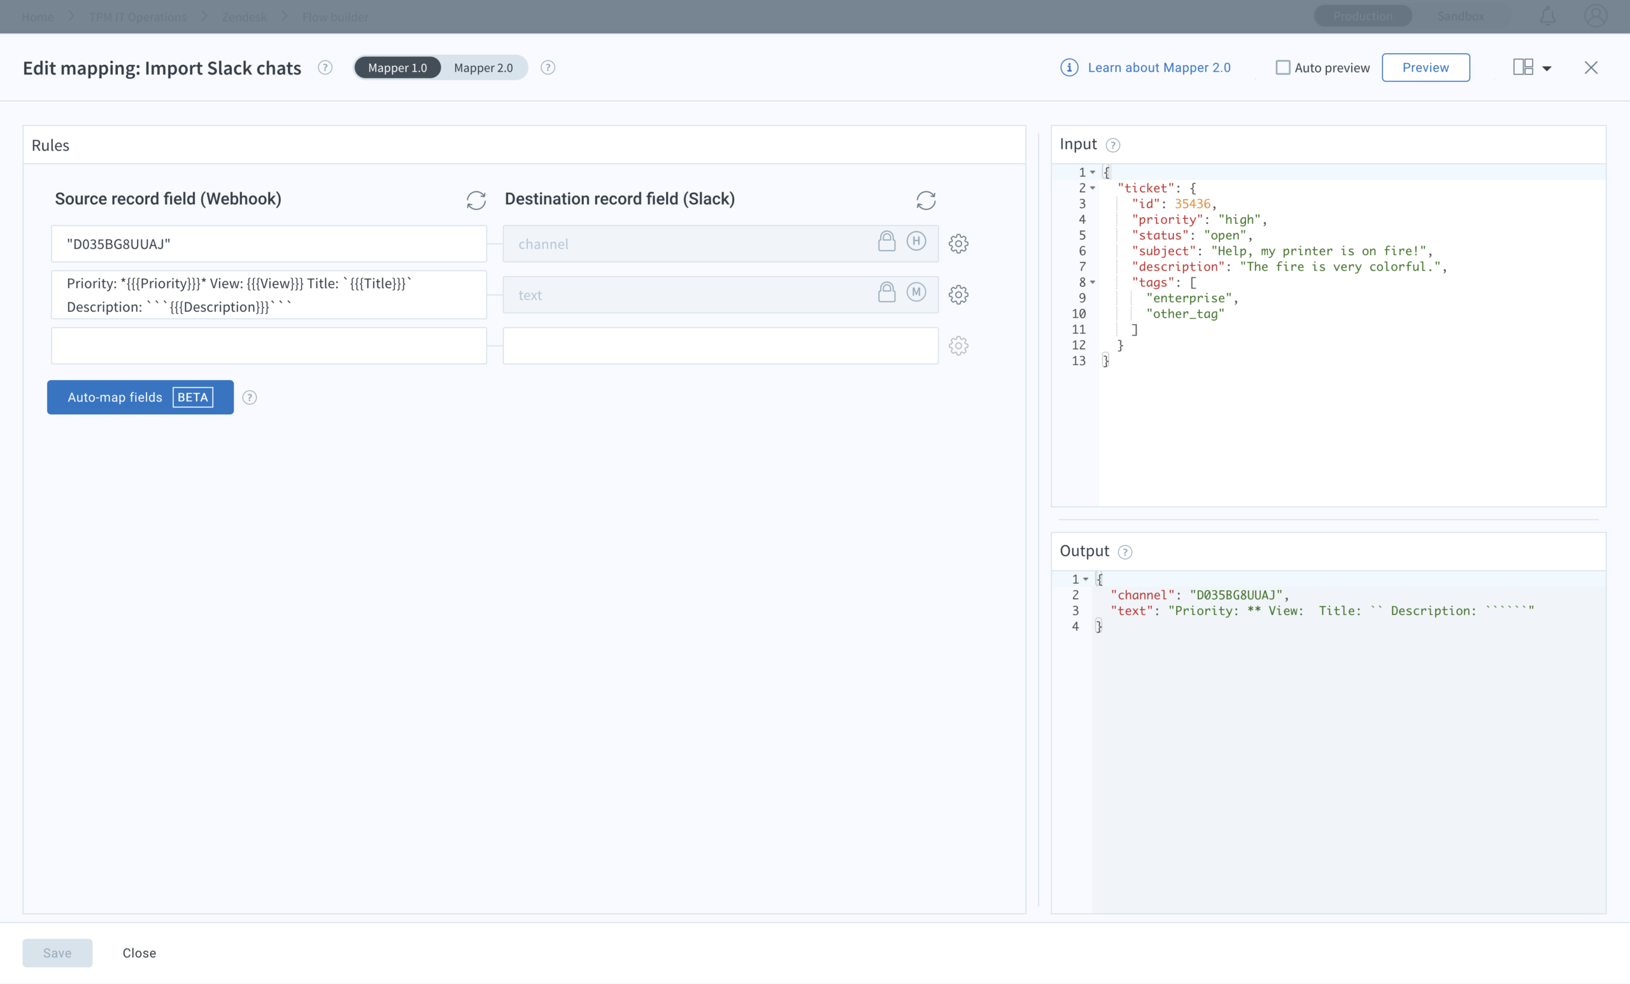Open the notifications bell icon
Viewport: 1630px width, 984px height.
tap(1548, 16)
